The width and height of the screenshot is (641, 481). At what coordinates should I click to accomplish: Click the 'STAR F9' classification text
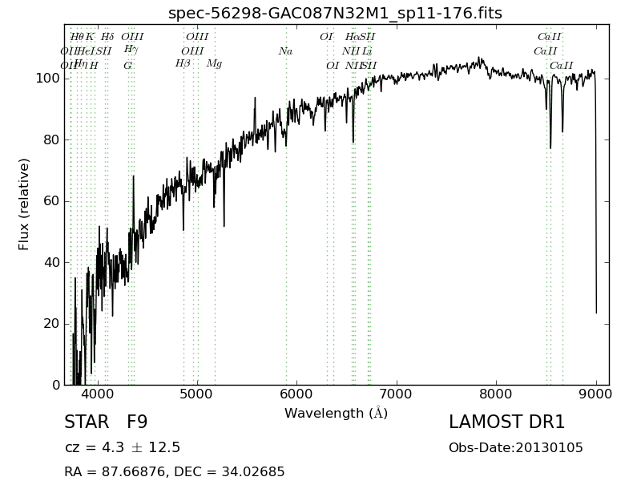tap(106, 422)
